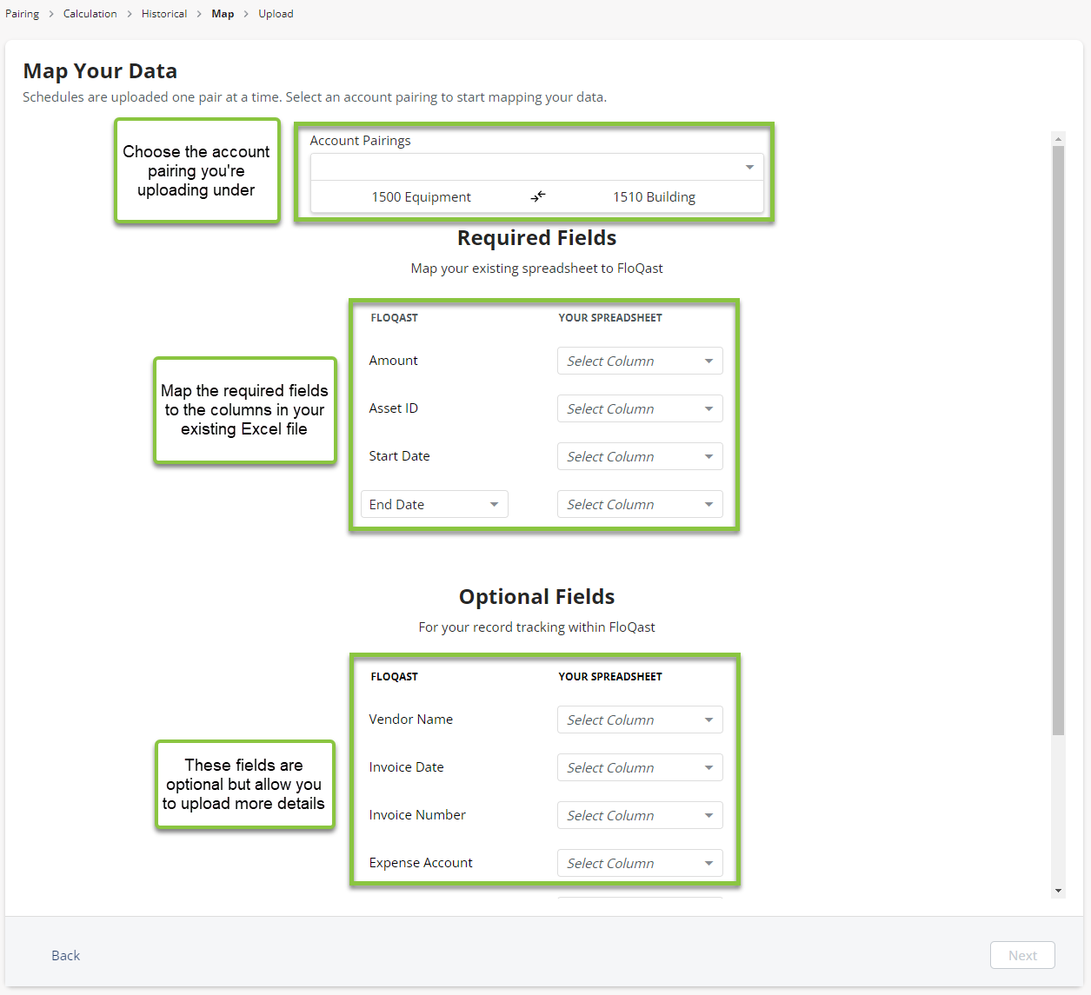Go to the Pairing breadcrumb step
Viewport: 1091px width, 995px height.
click(x=23, y=14)
